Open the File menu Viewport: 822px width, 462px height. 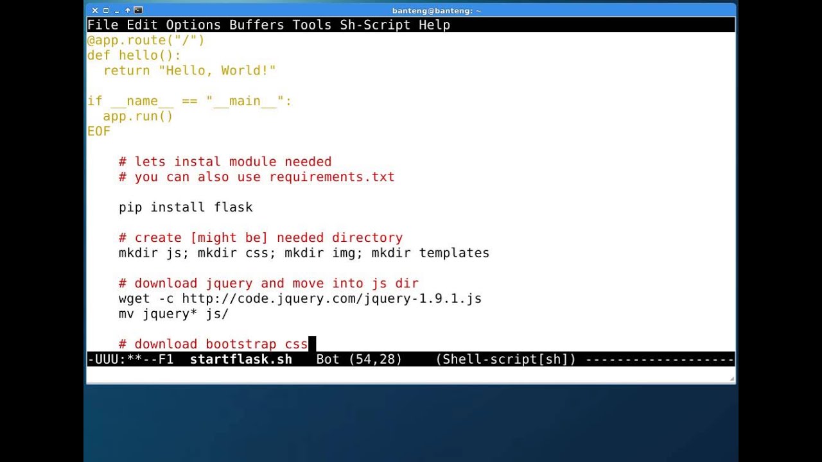click(x=103, y=25)
